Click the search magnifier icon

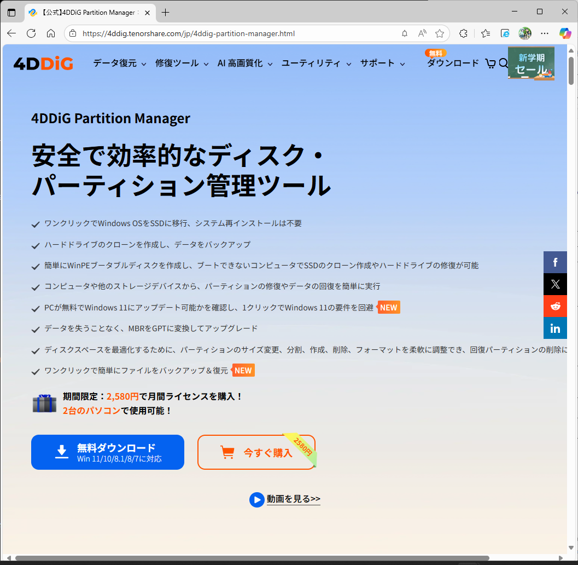503,64
